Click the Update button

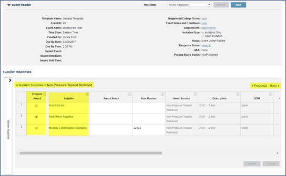tap(252, 164)
